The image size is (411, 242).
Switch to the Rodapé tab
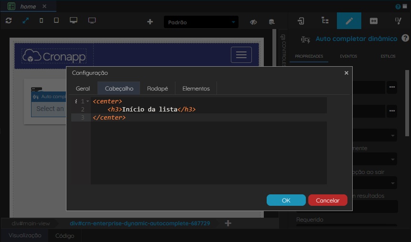pyautogui.click(x=157, y=89)
